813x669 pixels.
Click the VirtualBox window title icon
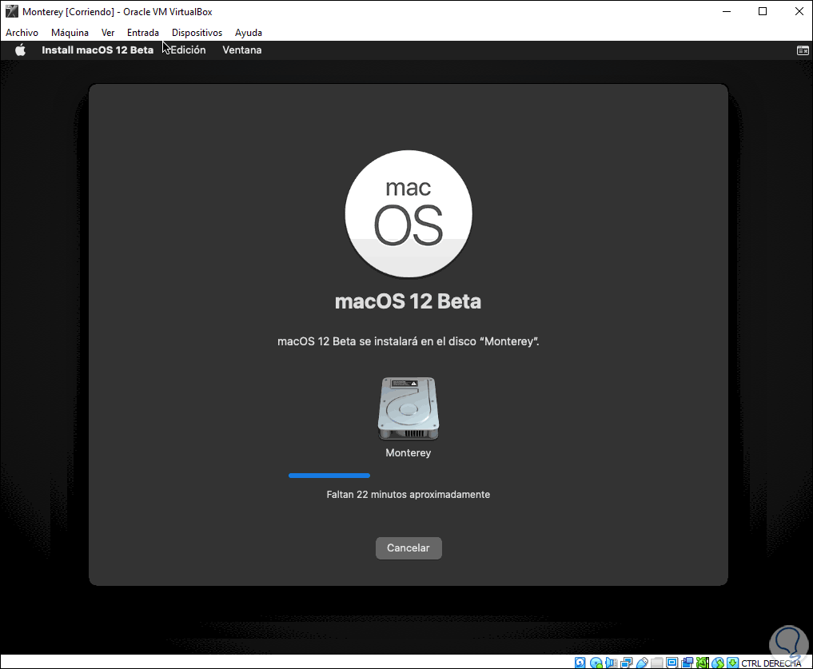tap(11, 11)
